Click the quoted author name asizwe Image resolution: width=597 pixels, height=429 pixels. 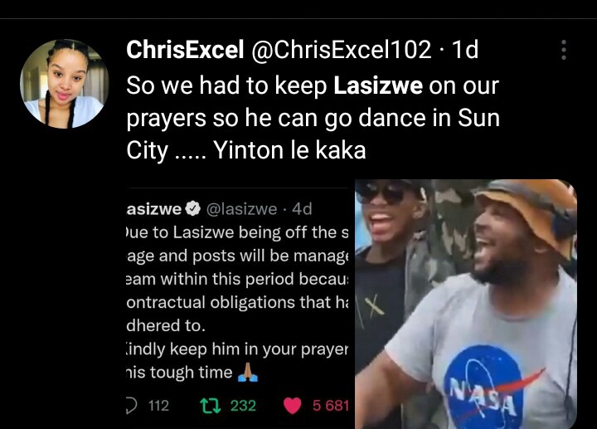154,209
